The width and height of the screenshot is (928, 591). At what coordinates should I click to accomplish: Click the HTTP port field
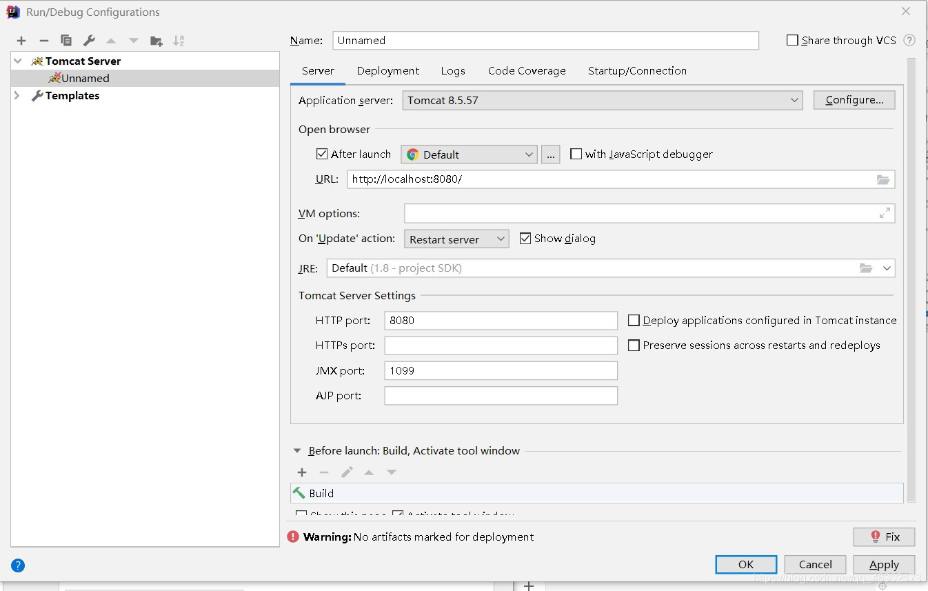[x=501, y=321]
